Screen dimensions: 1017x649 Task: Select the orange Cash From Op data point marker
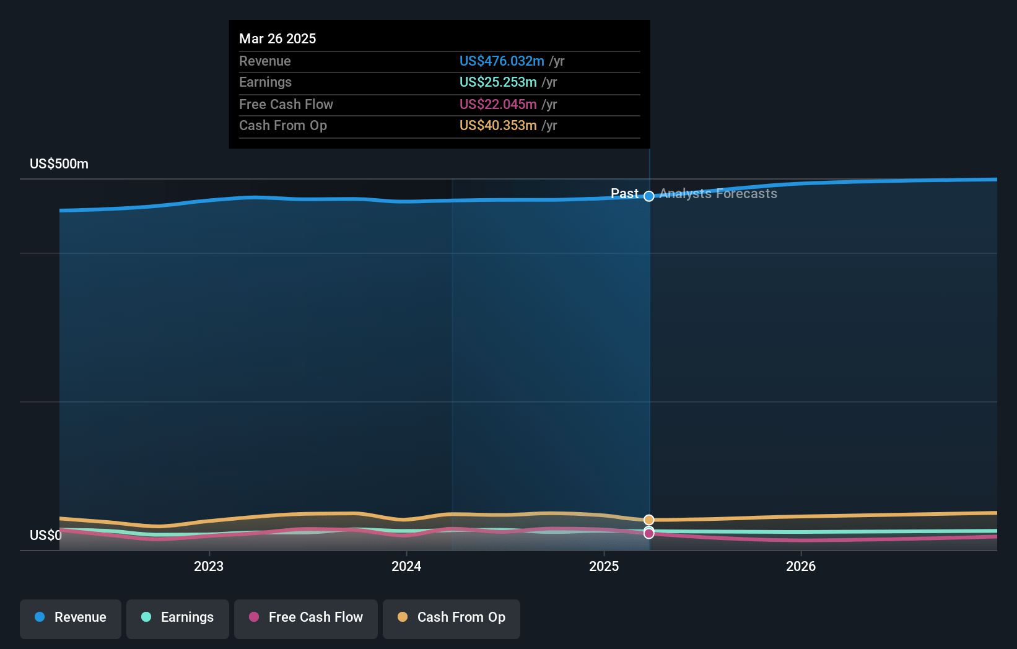tap(649, 520)
